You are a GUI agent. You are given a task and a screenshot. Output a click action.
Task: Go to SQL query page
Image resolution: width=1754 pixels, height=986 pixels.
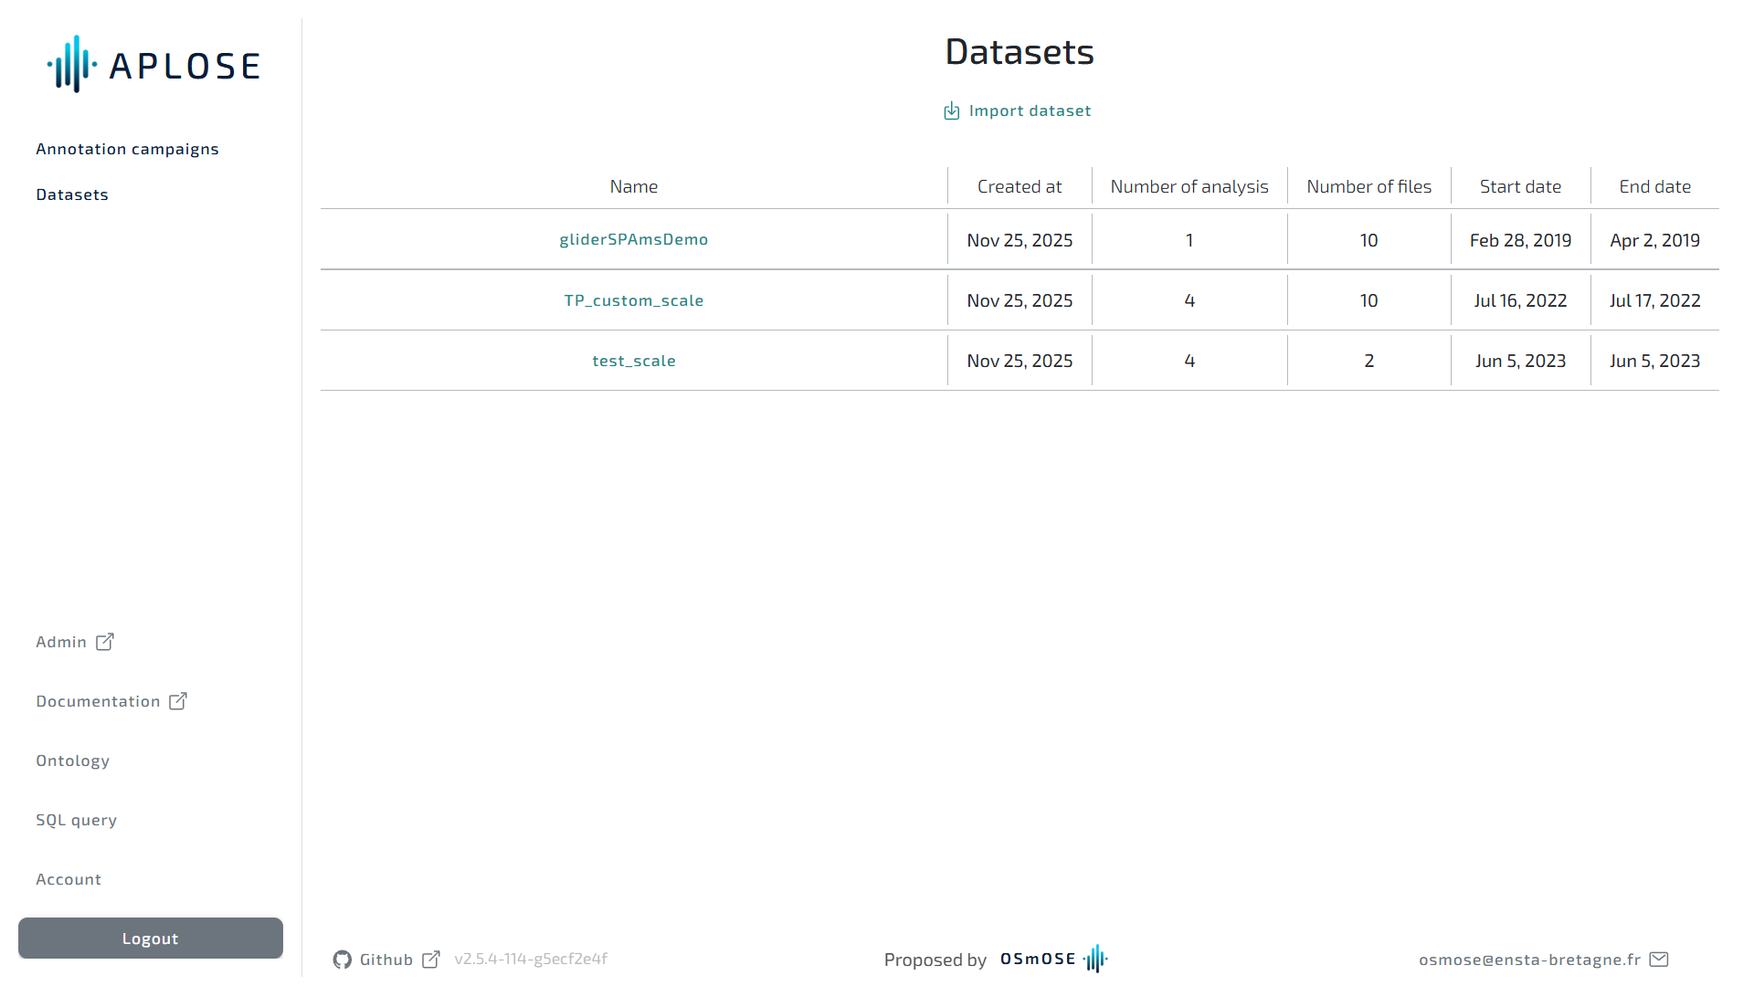tap(76, 820)
